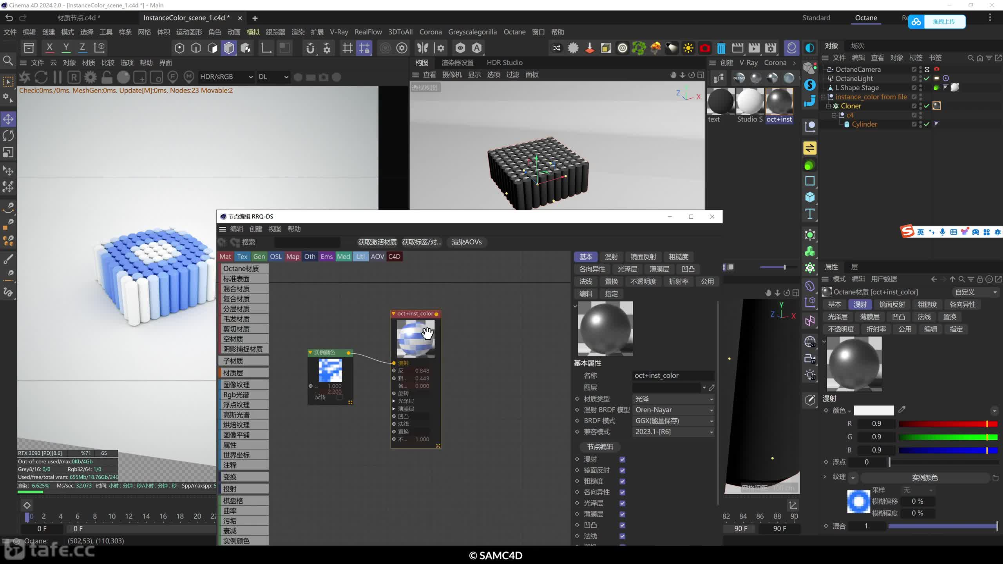Toggle the Y axis lock icon
The height and width of the screenshot is (564, 1003).
(x=66, y=48)
